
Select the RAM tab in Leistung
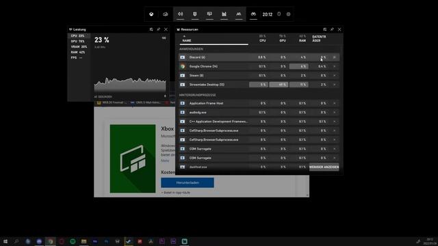(79, 52)
